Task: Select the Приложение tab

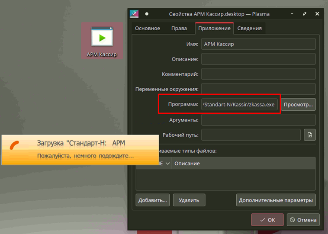Action: [214, 28]
